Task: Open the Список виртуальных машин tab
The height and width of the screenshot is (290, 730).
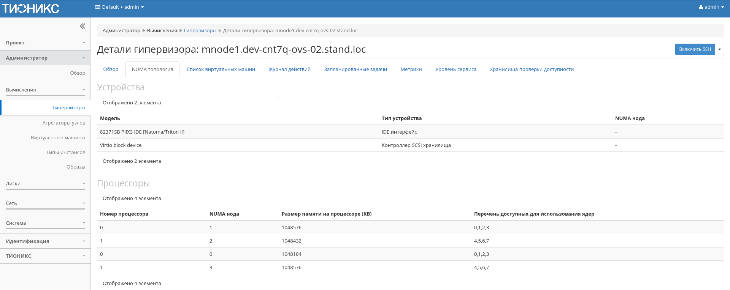Action: click(x=221, y=69)
